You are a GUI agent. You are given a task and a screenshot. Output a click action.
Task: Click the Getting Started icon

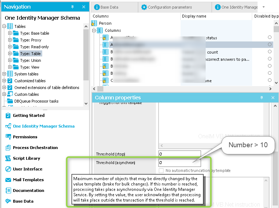click(8, 115)
